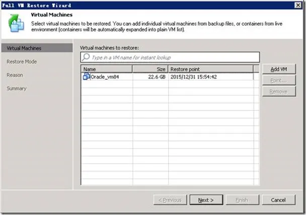Image resolution: width=306 pixels, height=215 pixels.
Task: Open the Restore Mode step
Action: (x=22, y=62)
